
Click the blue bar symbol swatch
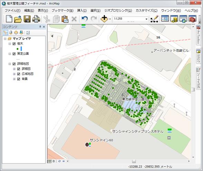pyautogui.click(x=21, y=49)
